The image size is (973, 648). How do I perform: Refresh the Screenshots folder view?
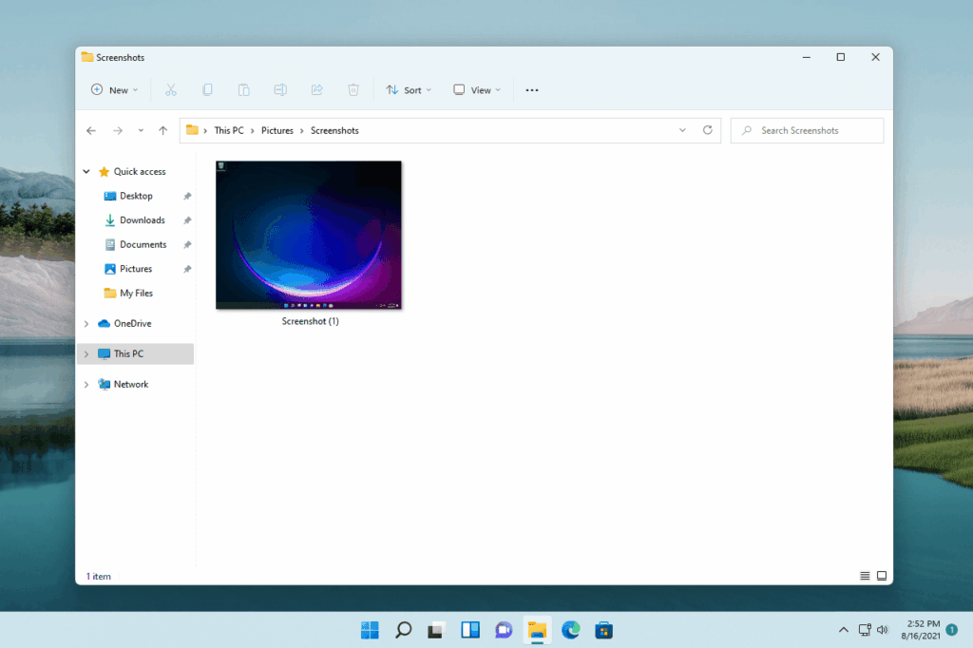tap(707, 130)
